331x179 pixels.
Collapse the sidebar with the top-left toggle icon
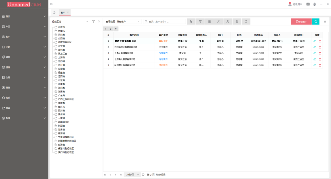pos(52,4)
